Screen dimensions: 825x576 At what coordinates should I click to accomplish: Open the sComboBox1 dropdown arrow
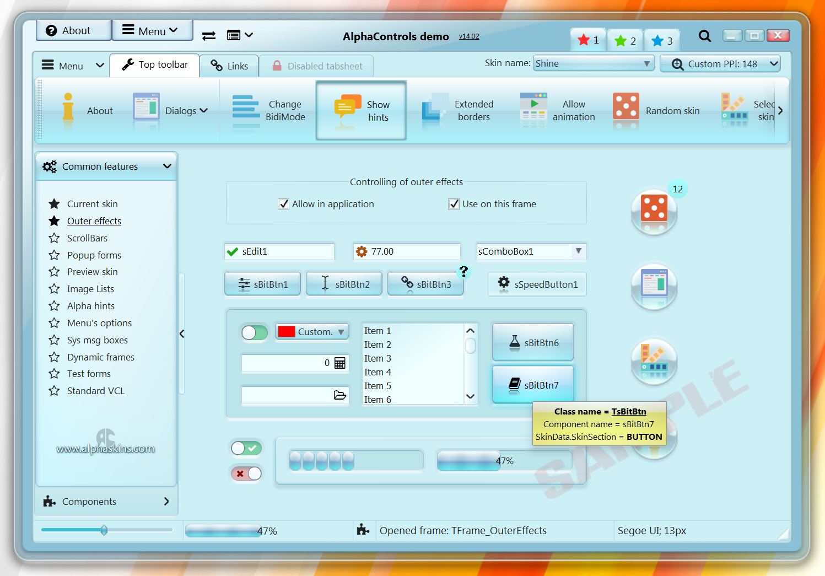click(x=579, y=251)
